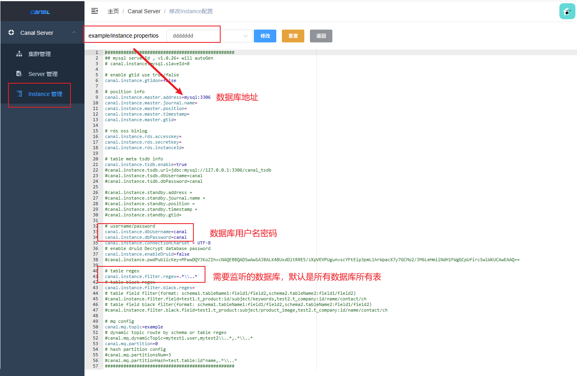This screenshot has width=577, height=376.
Task: Click line canal.instance.filter.regex=.*\\..*
Action: tap(151, 276)
